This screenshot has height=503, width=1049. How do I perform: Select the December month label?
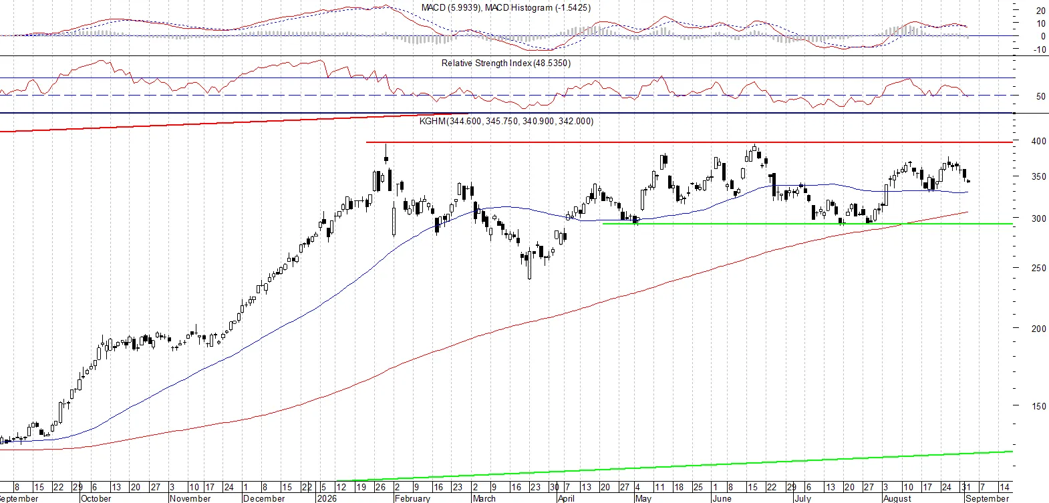[264, 498]
